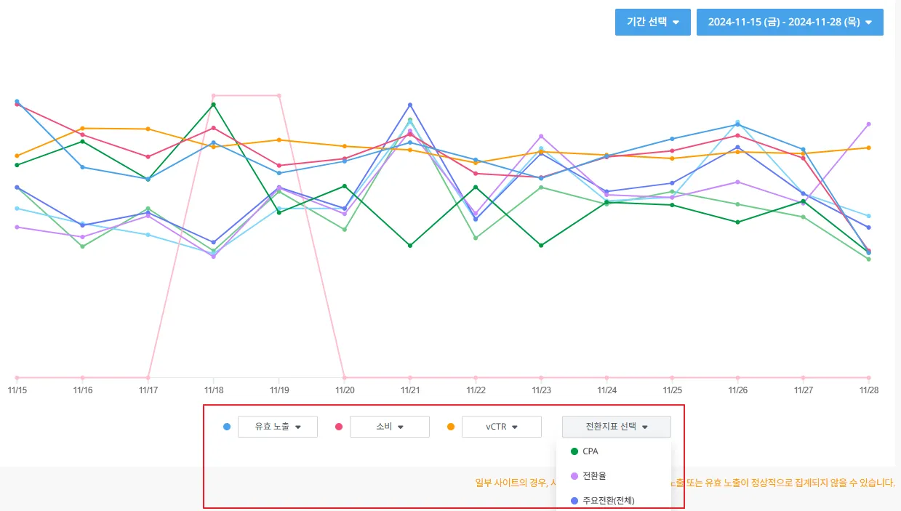This screenshot has width=901, height=511.
Task: Click the 11/28 label on the x-axis
Action: (869, 390)
